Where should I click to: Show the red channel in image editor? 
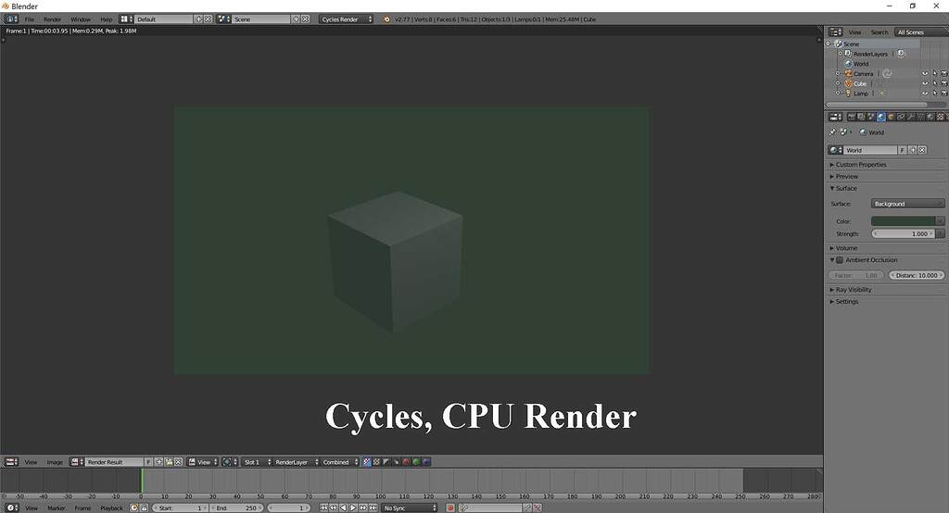click(406, 462)
